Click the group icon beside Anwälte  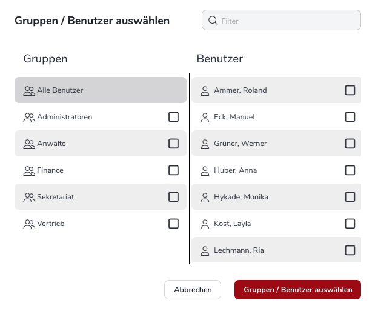coord(29,144)
